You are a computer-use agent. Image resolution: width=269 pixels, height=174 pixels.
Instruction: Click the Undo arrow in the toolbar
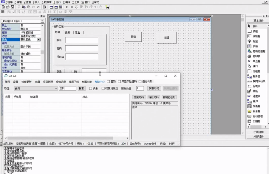click(38, 7)
